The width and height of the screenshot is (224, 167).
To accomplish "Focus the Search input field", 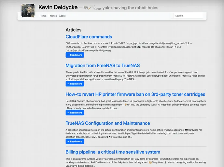I will tap(188, 16).
